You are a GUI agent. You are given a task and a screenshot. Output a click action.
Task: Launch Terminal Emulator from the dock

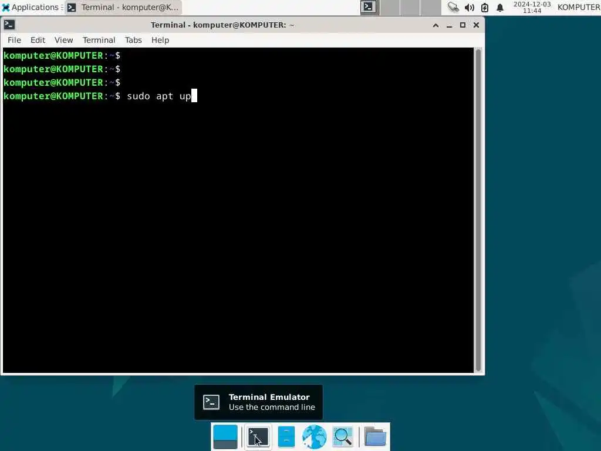(258, 437)
